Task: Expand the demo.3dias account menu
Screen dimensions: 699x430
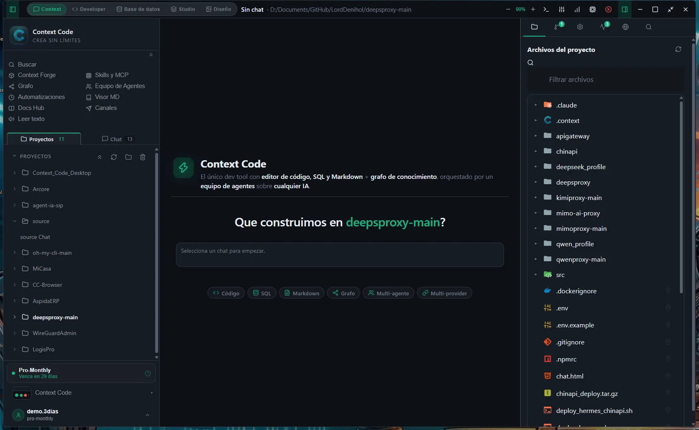Action: [x=147, y=415]
